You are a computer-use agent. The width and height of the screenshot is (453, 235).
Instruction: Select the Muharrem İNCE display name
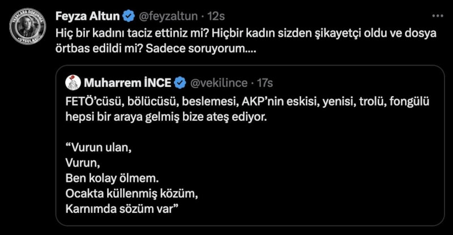pos(128,83)
